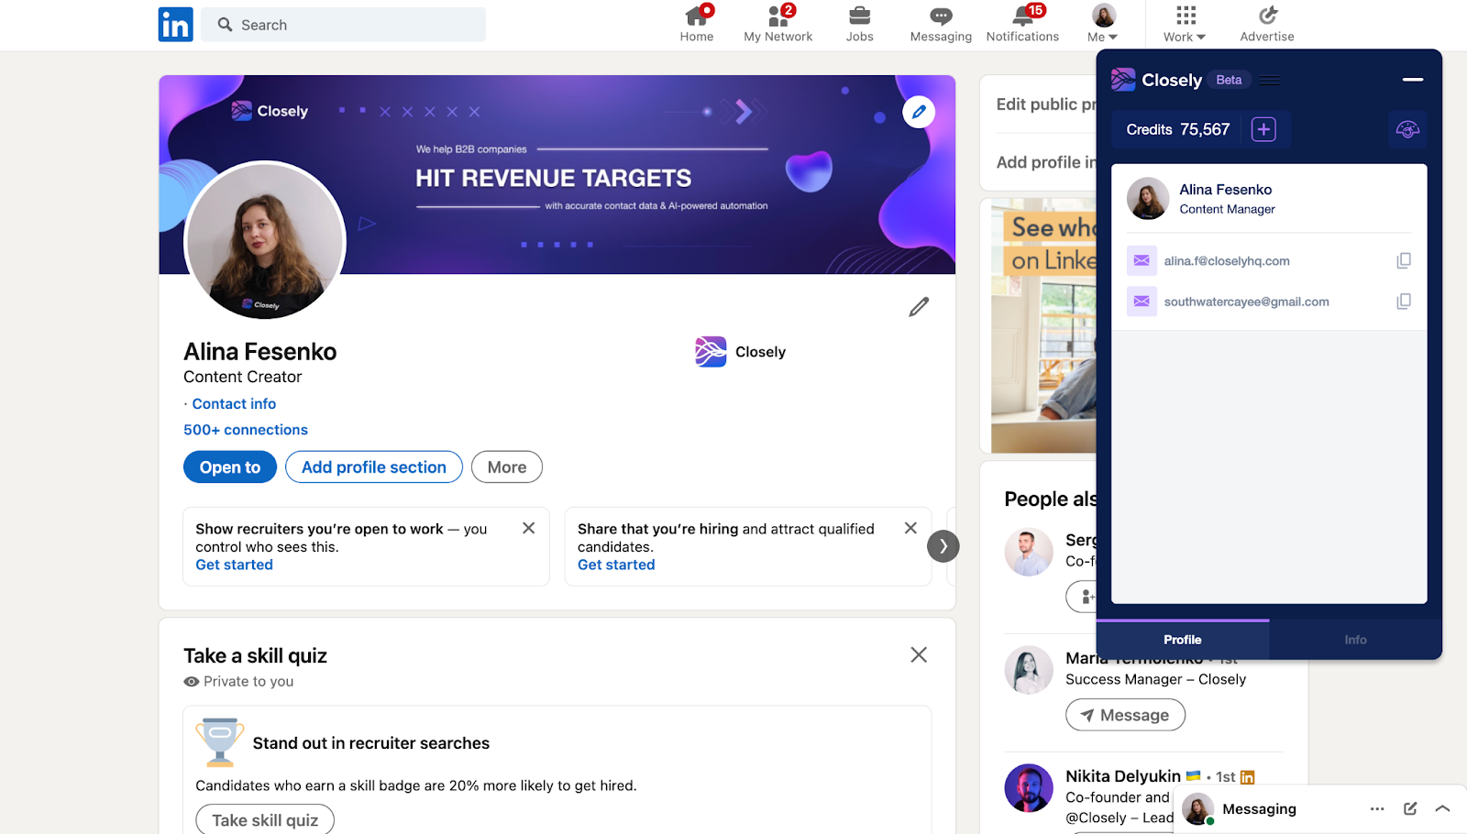Click the LinkedIn logo icon
Viewport: 1467px width, 834px height.
tap(175, 25)
